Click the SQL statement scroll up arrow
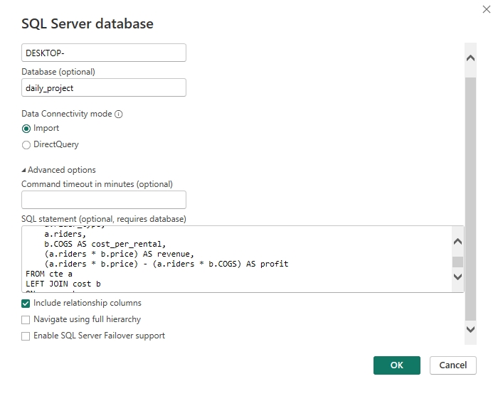Viewport: 498px width, 396px height. tap(457, 242)
